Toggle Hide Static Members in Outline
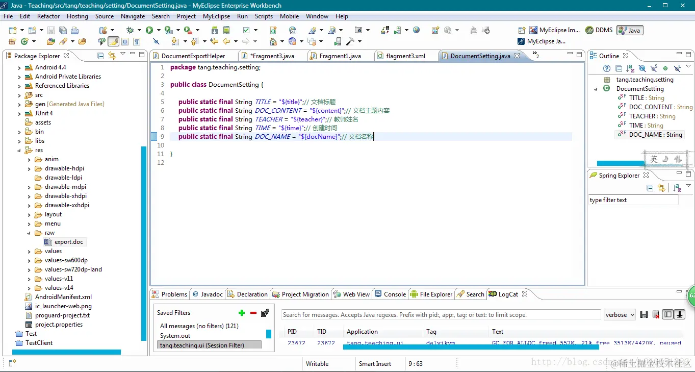Viewport: 695px width, 372px height. pos(654,68)
